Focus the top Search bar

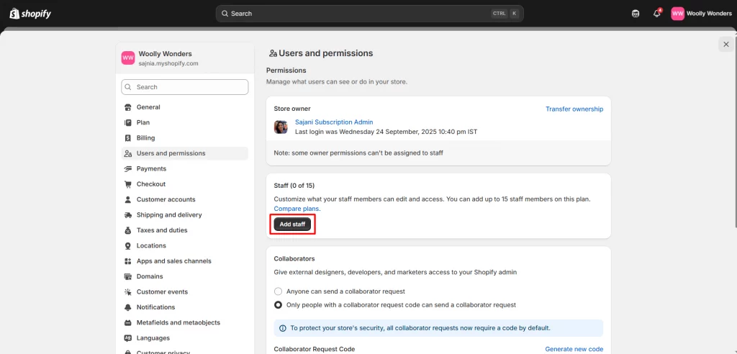coord(369,14)
